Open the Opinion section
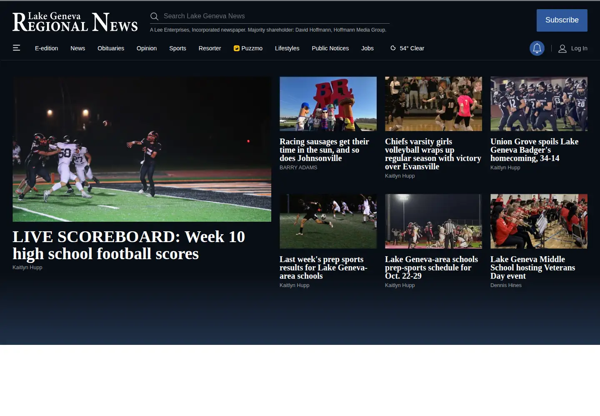 (x=147, y=48)
